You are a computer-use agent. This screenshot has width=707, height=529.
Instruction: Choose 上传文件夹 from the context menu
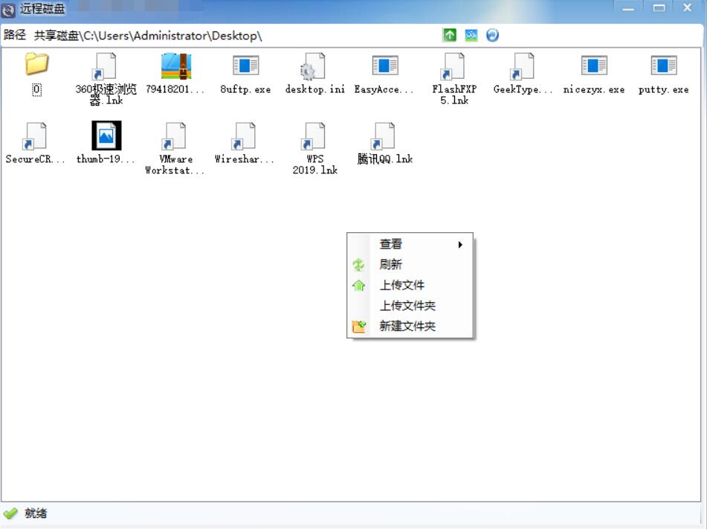[x=407, y=306]
